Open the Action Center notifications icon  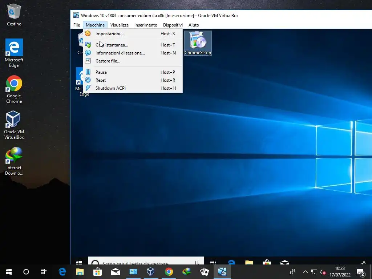coord(360,272)
